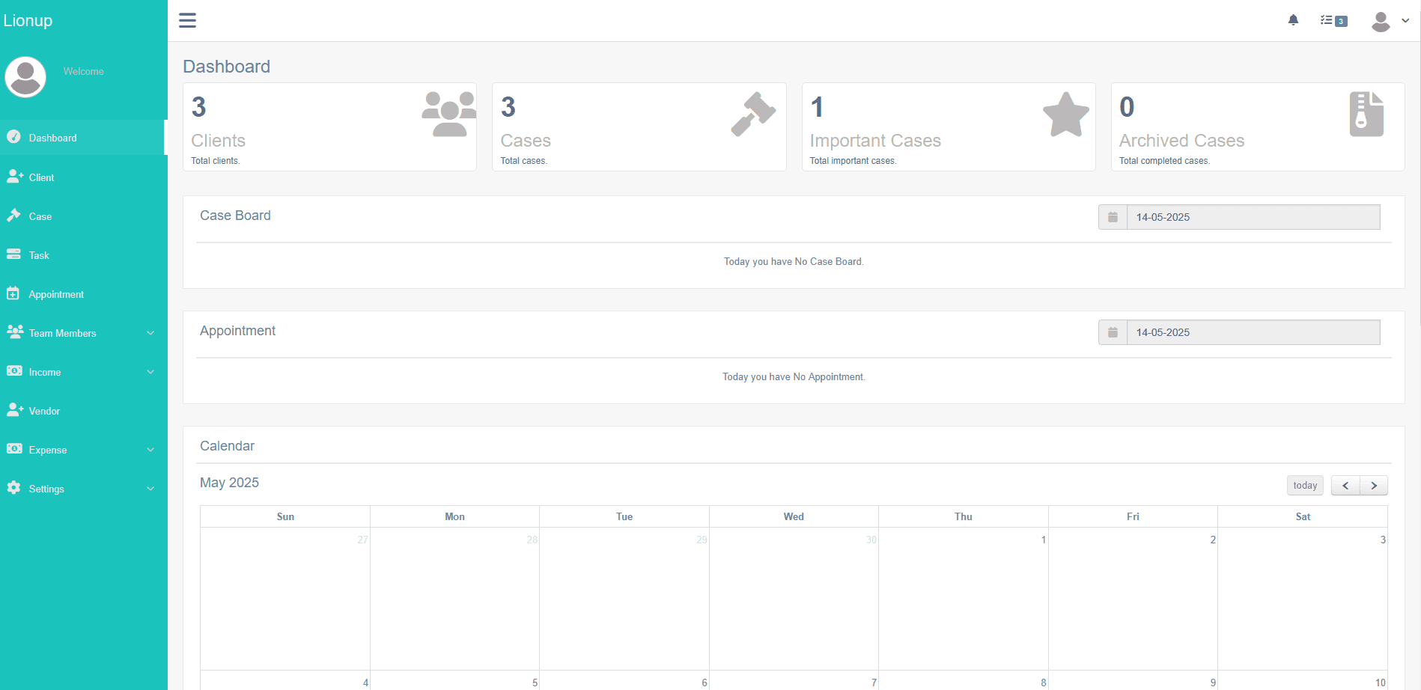This screenshot has width=1421, height=690.
Task: Click the user profile avatar icon
Action: click(x=1381, y=22)
